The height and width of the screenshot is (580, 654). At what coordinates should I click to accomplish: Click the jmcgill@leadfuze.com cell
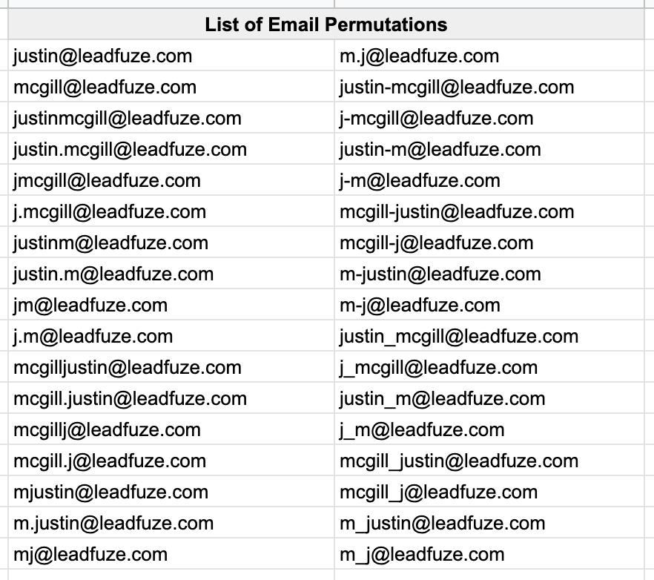107,180
